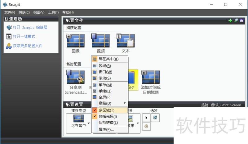Choose 滚动(S) capture type

[110, 78]
